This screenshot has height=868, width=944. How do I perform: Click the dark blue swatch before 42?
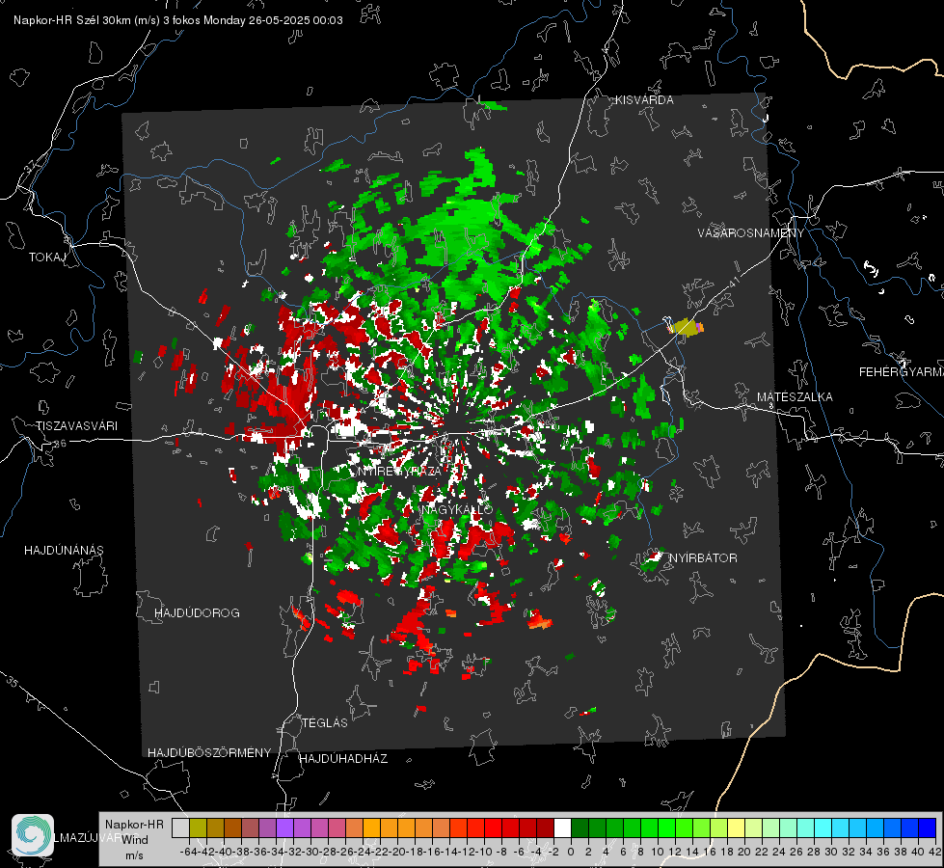[928, 827]
